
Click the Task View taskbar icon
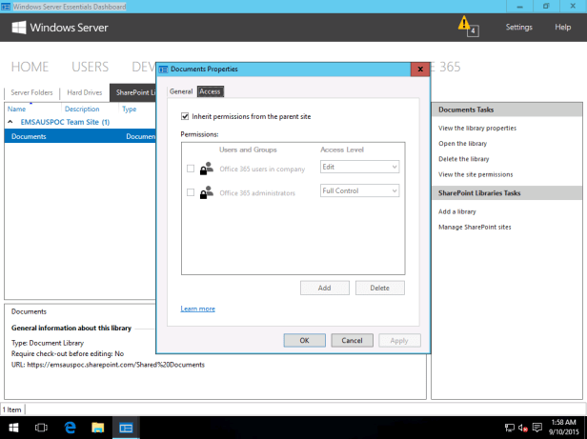42,428
